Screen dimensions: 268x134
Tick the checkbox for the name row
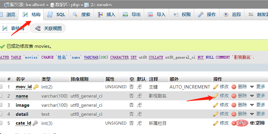point(1,96)
